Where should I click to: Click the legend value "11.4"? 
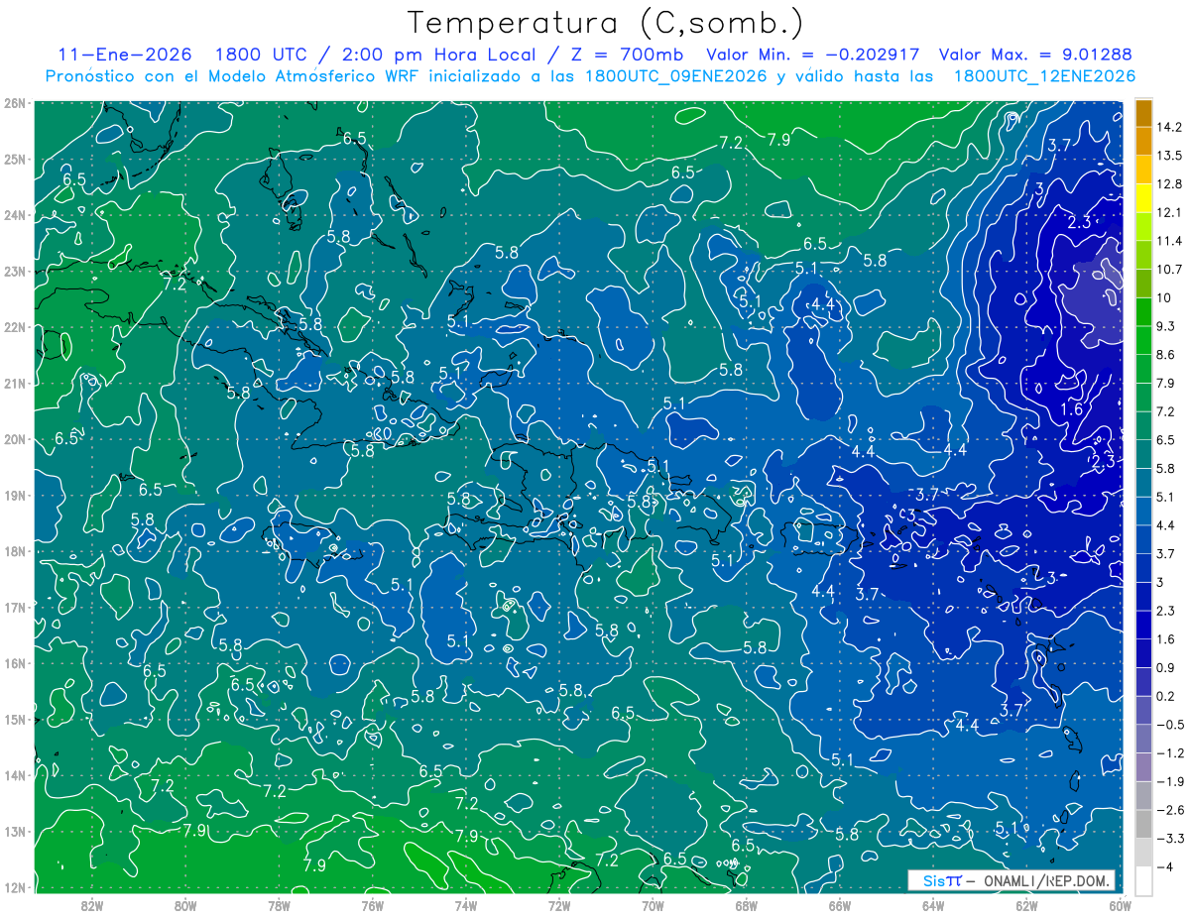pos(1169,241)
